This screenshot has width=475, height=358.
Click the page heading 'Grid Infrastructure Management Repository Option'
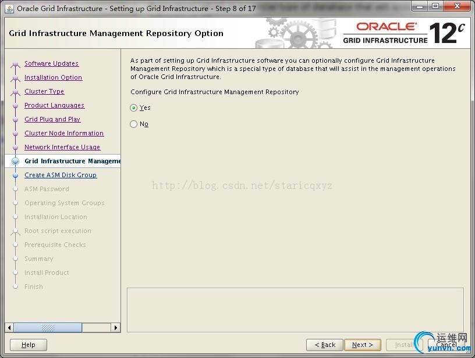tap(116, 33)
